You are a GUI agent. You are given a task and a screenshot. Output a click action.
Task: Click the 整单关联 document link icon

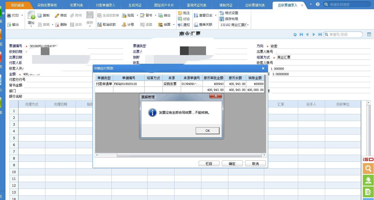(196, 25)
